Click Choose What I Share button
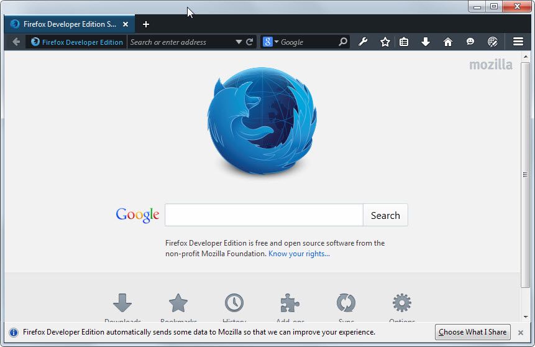Screen dimensions: 535x347 click(x=473, y=332)
